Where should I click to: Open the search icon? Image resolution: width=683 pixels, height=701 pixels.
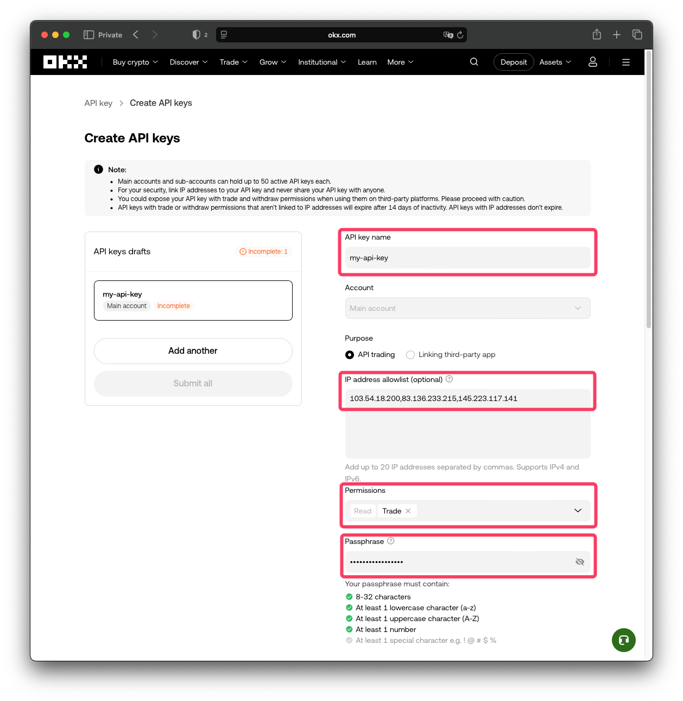(473, 61)
